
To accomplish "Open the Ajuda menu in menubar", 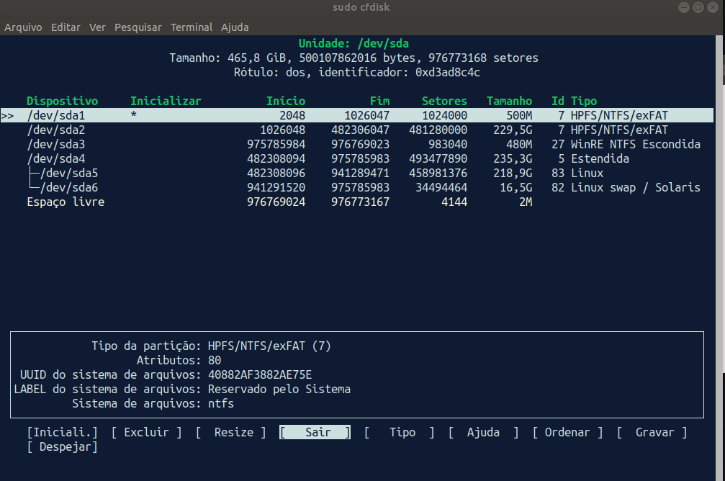I will point(235,27).
